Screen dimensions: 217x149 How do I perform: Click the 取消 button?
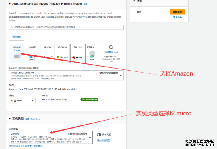[x=139, y=12]
